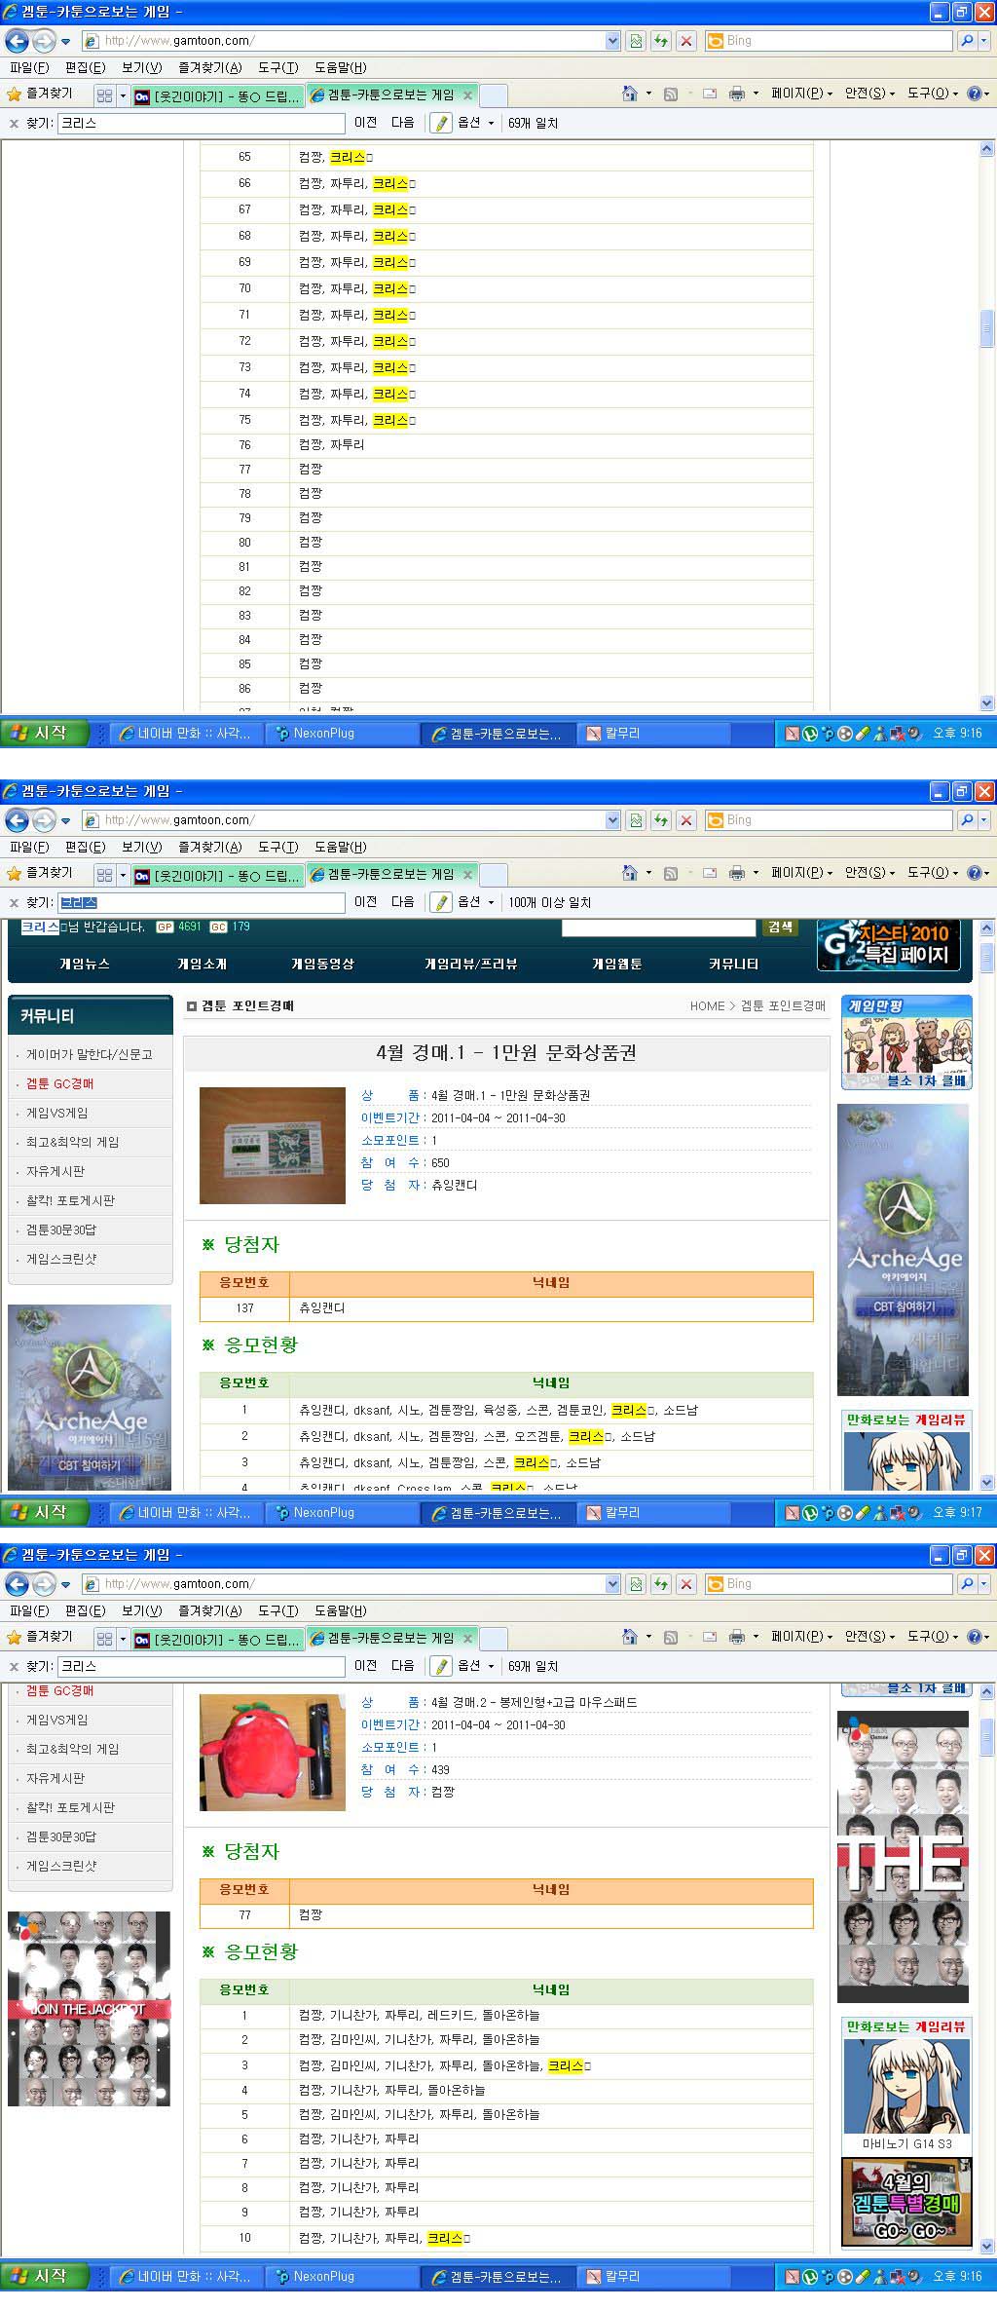Viewport: 997px width, 2309px height.
Task: Open the 옵션 dropdown in the top find bar
Action: tap(475, 123)
